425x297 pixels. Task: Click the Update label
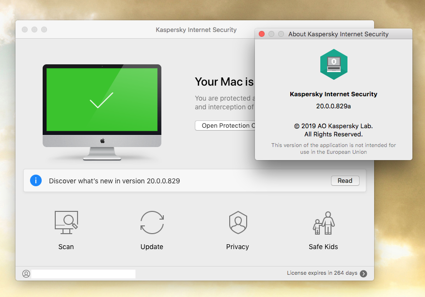152,247
